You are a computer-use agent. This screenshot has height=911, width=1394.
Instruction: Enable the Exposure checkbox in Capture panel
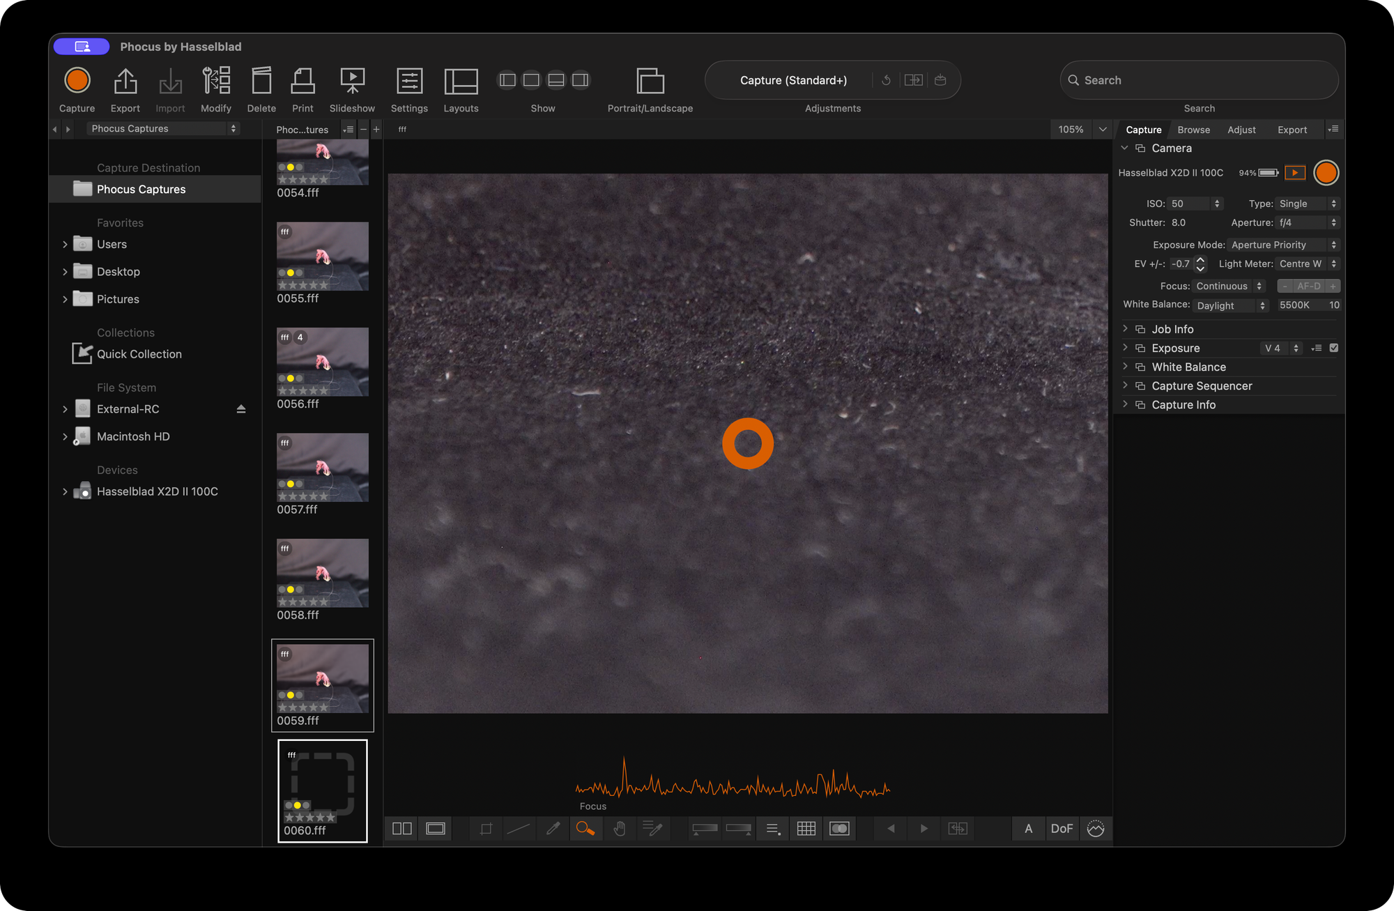coord(1335,348)
